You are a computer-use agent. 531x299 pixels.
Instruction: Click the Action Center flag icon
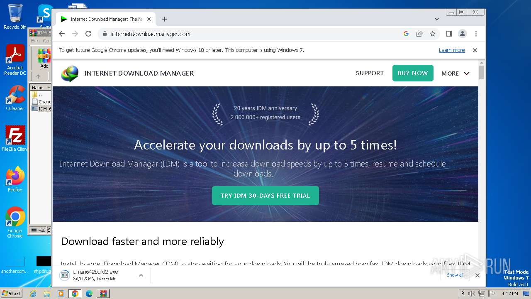coord(491,294)
